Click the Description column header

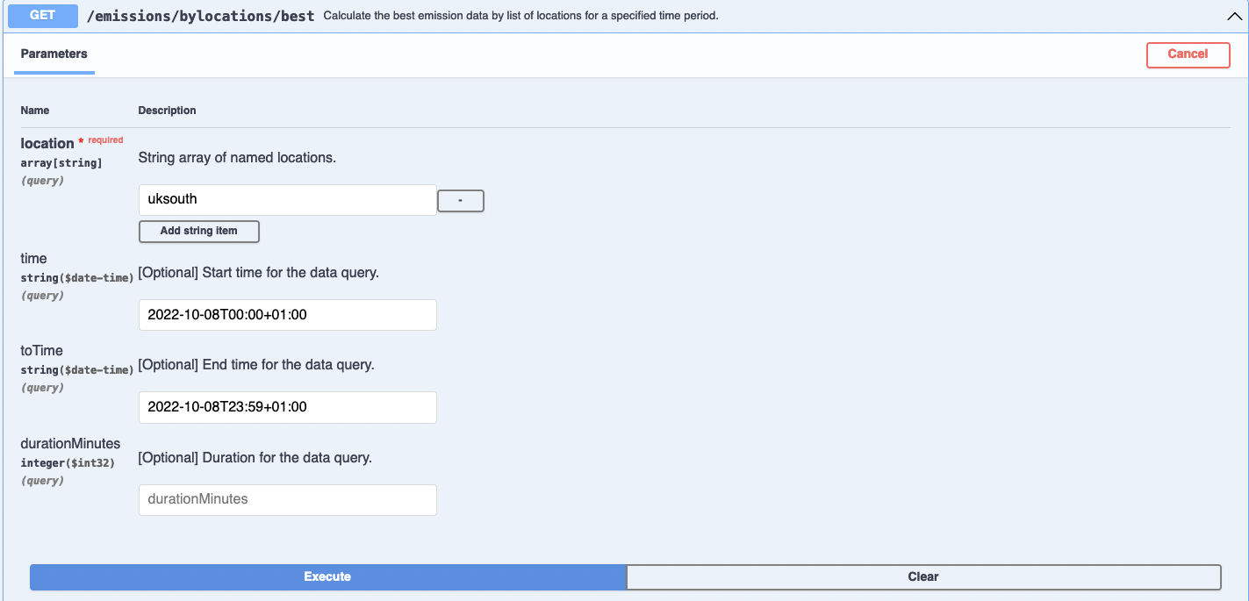[x=167, y=111]
